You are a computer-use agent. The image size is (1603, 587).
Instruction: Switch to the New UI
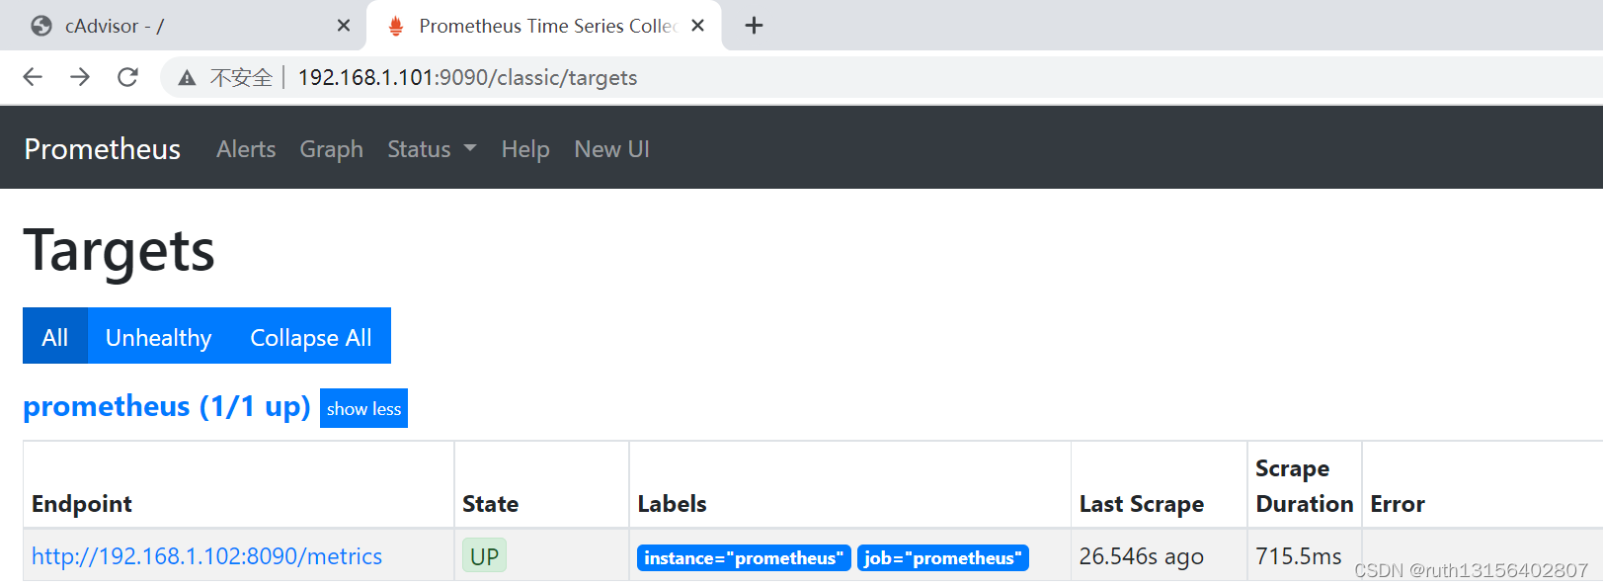pyautogui.click(x=612, y=149)
